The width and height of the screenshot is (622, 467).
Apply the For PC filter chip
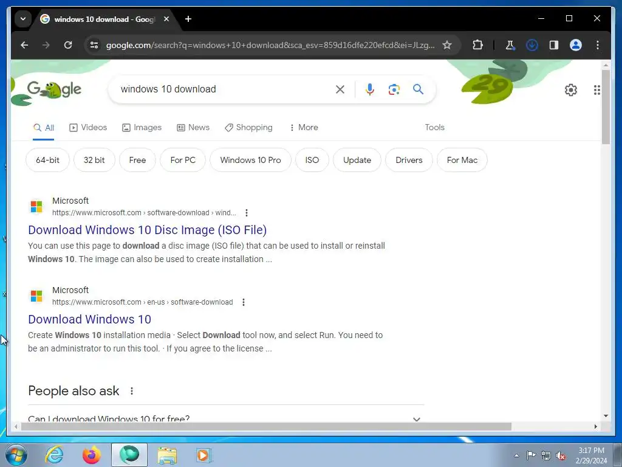point(183,160)
